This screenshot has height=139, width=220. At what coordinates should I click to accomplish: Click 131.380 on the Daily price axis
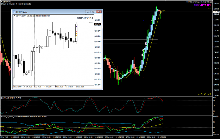(x=98, y=85)
